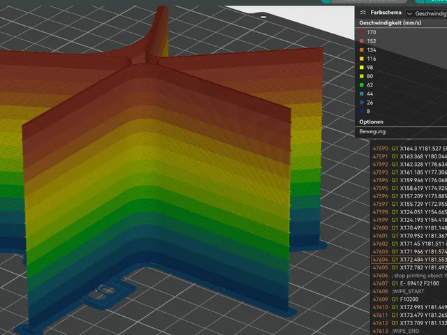Select the 116 mm/s legend swatch

(x=362, y=59)
